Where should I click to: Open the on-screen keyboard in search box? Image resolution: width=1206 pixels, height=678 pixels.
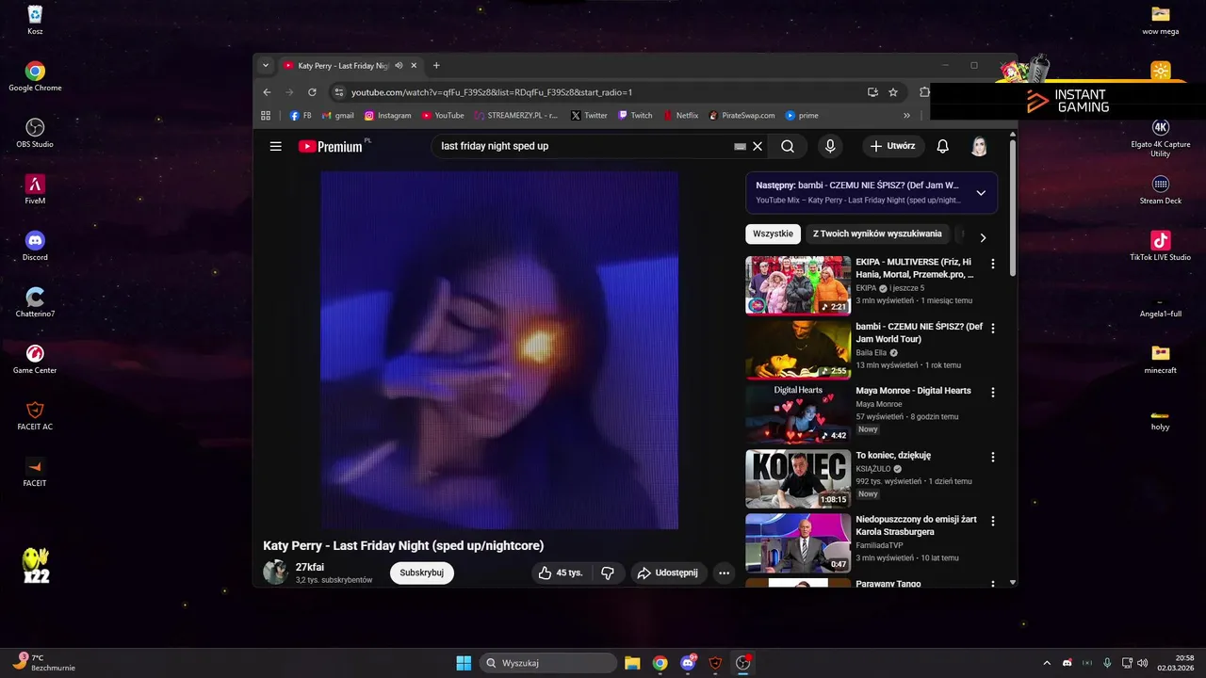[x=740, y=146]
